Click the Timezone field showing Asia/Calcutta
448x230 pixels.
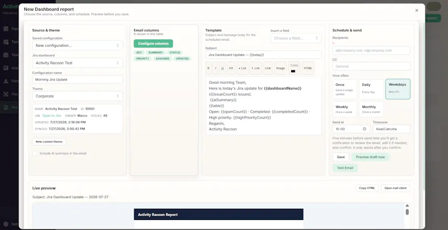(391, 129)
